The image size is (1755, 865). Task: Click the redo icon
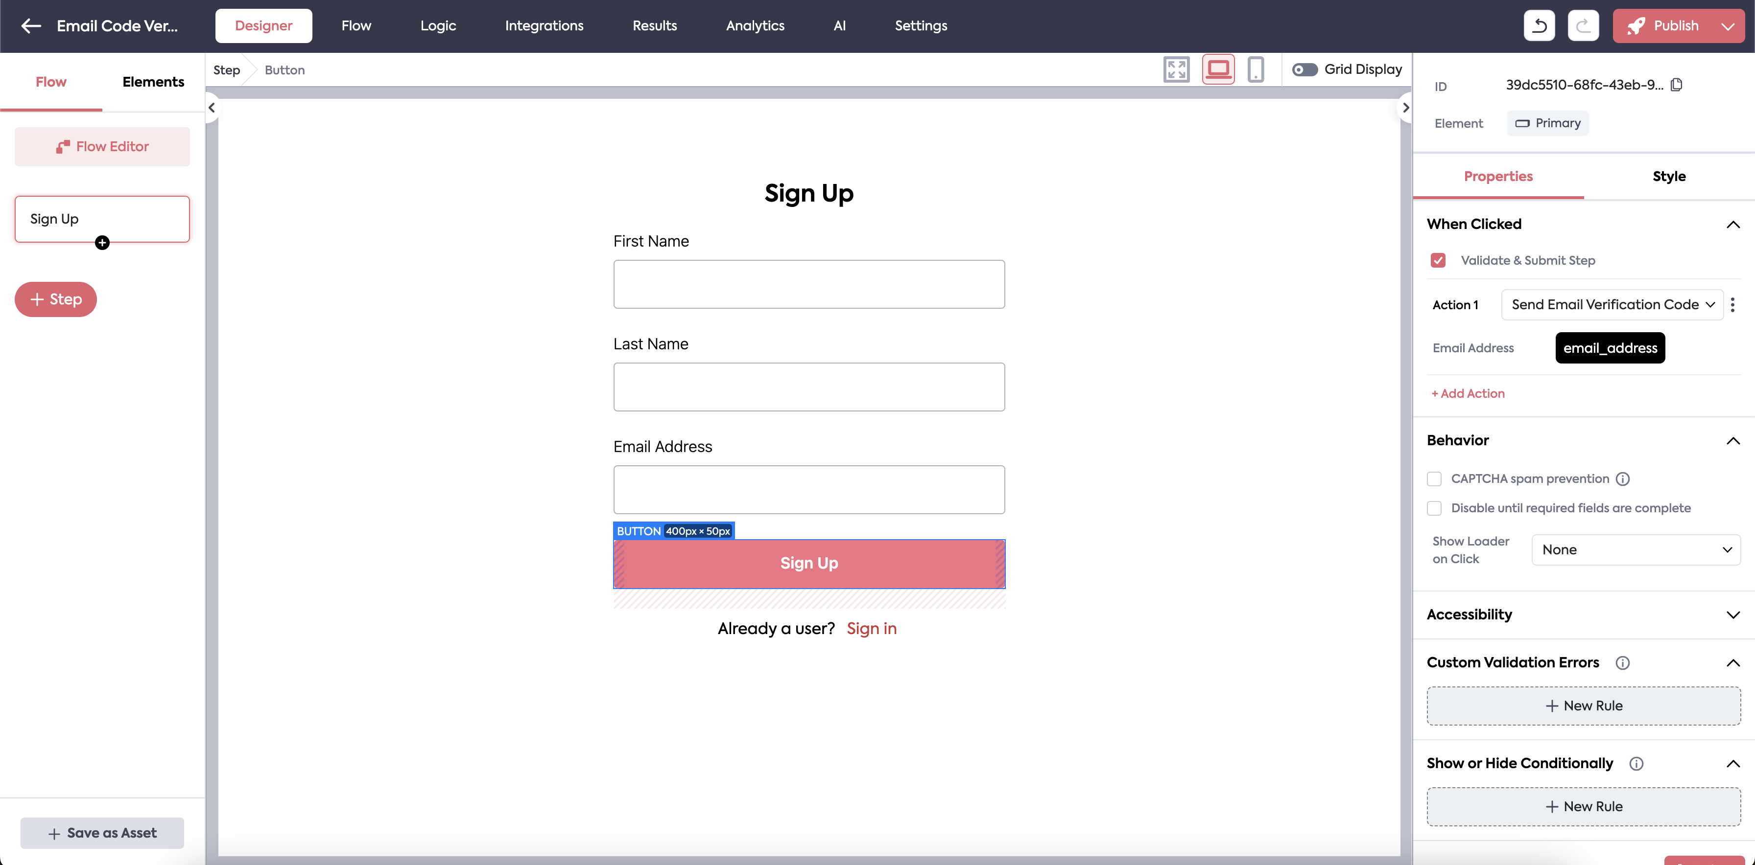(1583, 26)
